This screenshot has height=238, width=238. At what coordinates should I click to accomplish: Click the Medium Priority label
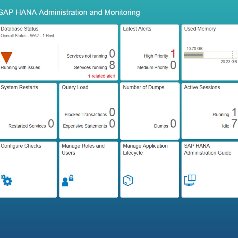pyautogui.click(x=153, y=67)
